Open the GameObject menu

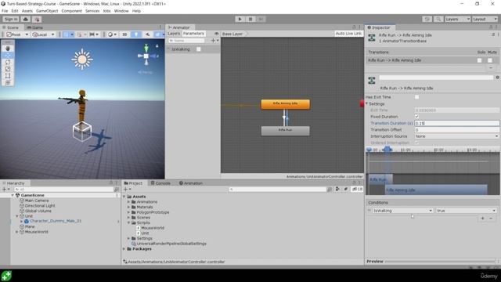(x=47, y=11)
